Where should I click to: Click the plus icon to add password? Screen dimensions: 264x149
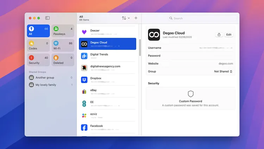point(136,18)
